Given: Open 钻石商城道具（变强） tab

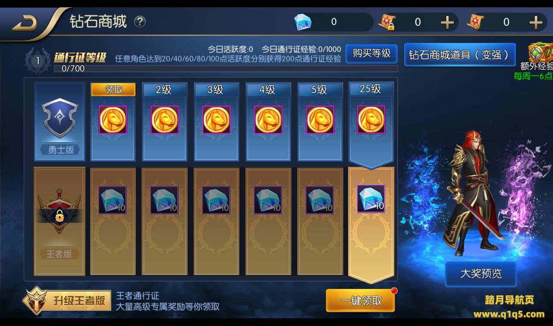Looking at the screenshot, I should [x=460, y=55].
